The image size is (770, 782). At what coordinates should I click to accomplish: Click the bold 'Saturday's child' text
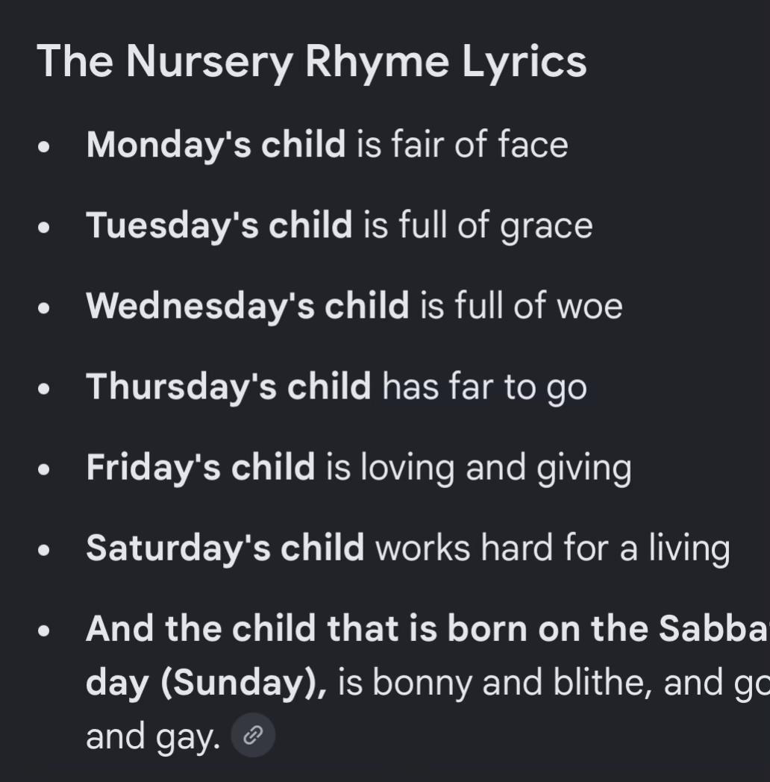click(225, 548)
